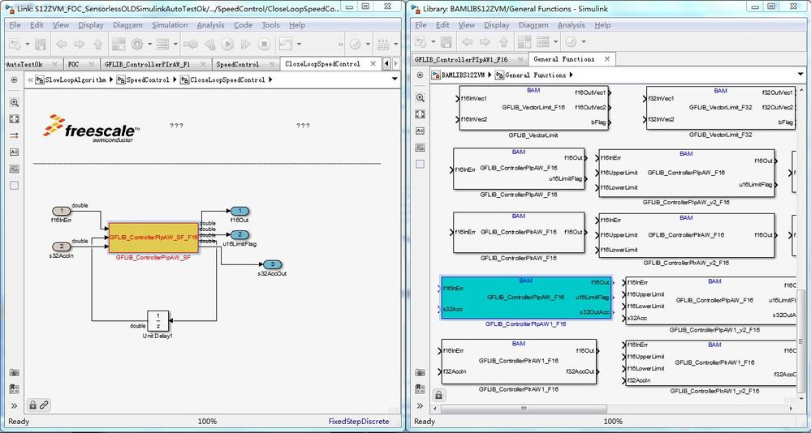The width and height of the screenshot is (811, 433).
Task: Click the SpeedControl breadcrumb link
Action: pos(148,79)
